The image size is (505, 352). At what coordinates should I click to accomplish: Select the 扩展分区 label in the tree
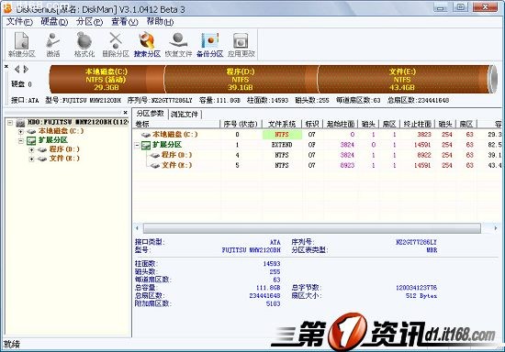click(x=53, y=140)
